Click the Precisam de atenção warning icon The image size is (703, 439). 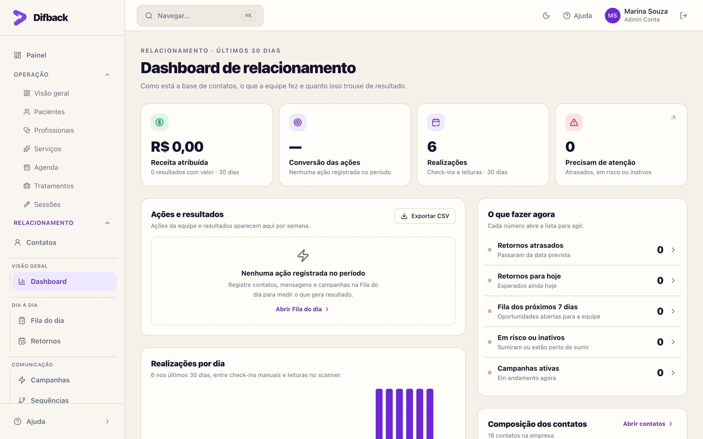574,122
